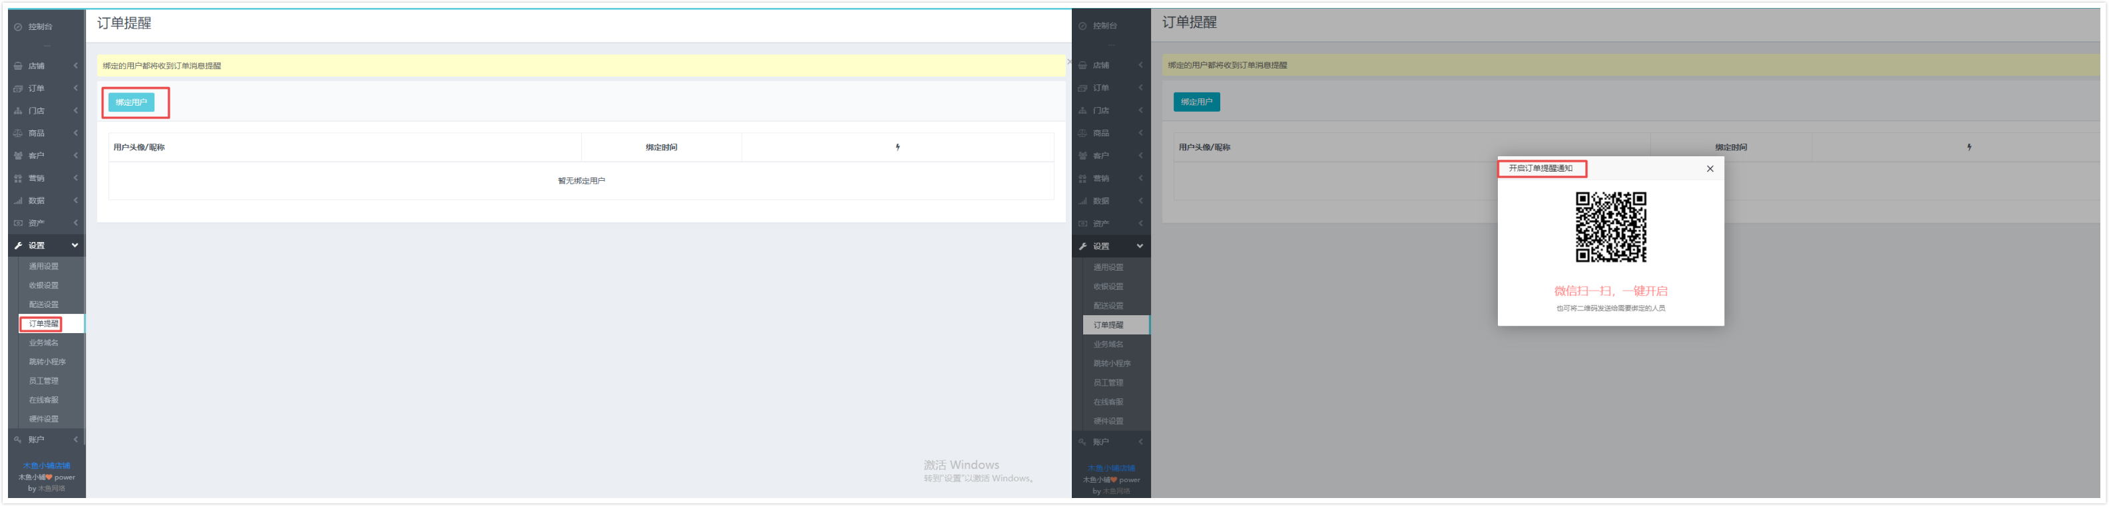Screen dimensions: 2109x506
Task: Click the 客户 customers icon in left sidebar
Action: click(x=18, y=156)
